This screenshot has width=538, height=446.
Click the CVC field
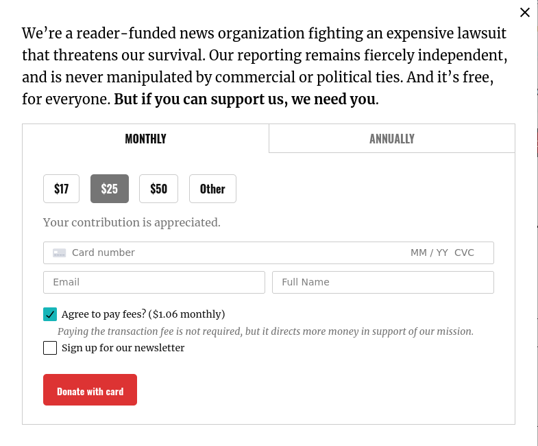click(464, 253)
